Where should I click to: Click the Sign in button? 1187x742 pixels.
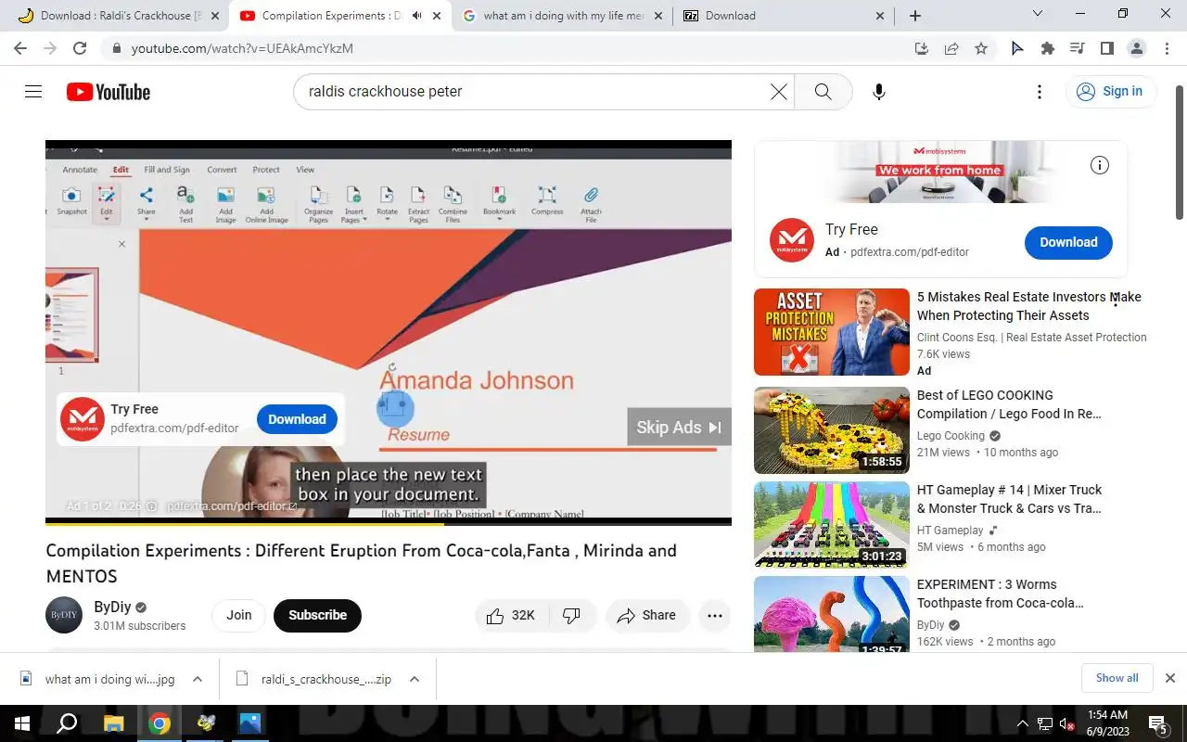click(1110, 91)
